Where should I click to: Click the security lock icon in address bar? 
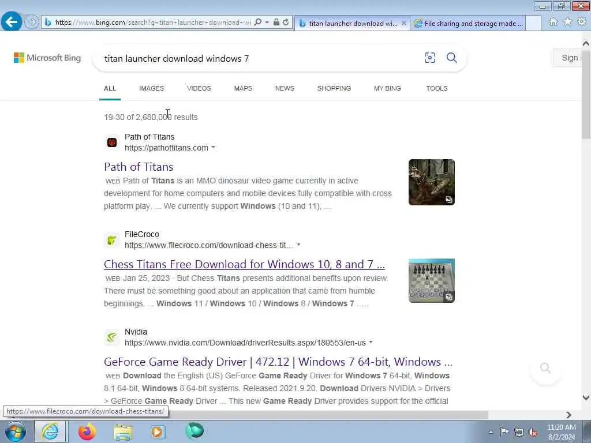(x=276, y=22)
